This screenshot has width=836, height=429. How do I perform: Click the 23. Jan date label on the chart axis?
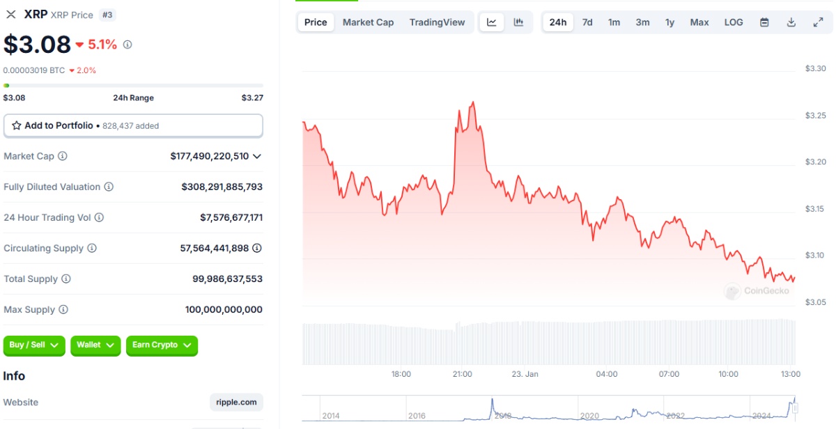click(525, 374)
